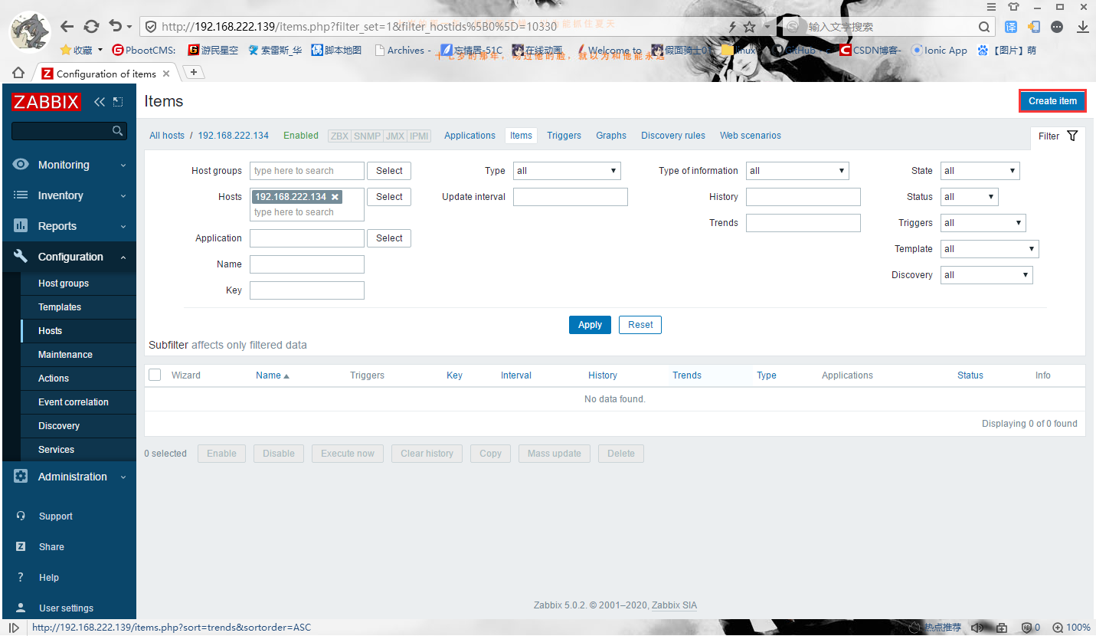Click the Update interval input field
The image size is (1096, 636).
571,197
